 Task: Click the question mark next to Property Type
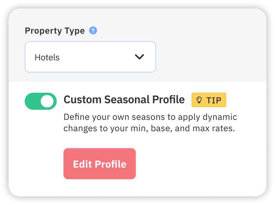pyautogui.click(x=93, y=31)
